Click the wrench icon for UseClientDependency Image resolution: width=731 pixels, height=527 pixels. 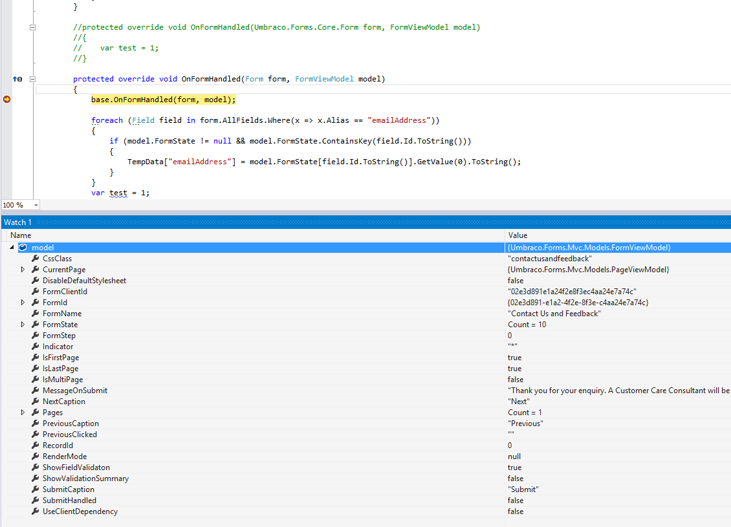click(35, 511)
